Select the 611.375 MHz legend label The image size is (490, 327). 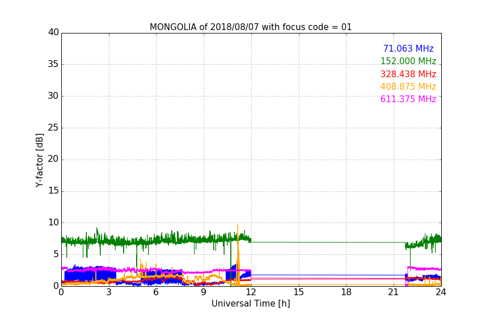[408, 99]
